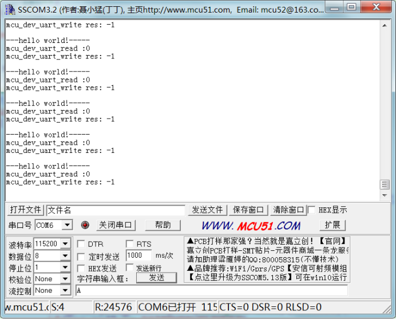Image resolution: width=396 pixels, height=319 pixels.
Task: Click the R:24576 status bar entry
Action: tap(114, 307)
